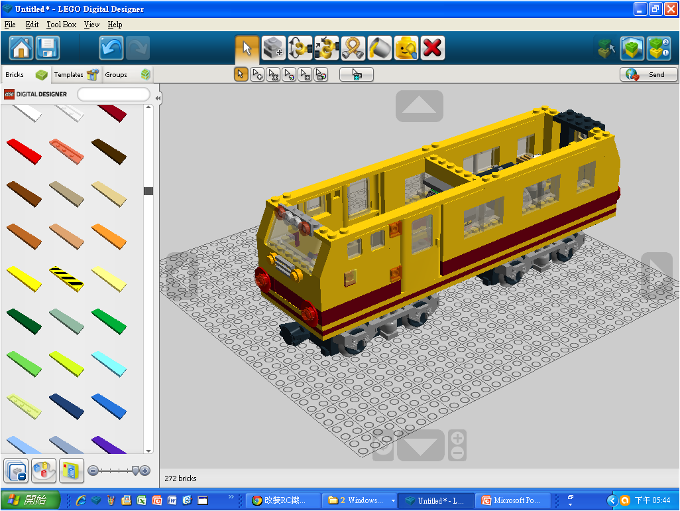The width and height of the screenshot is (680, 511).
Task: Switch to Building guide mode icon
Action: pyautogui.click(x=658, y=48)
